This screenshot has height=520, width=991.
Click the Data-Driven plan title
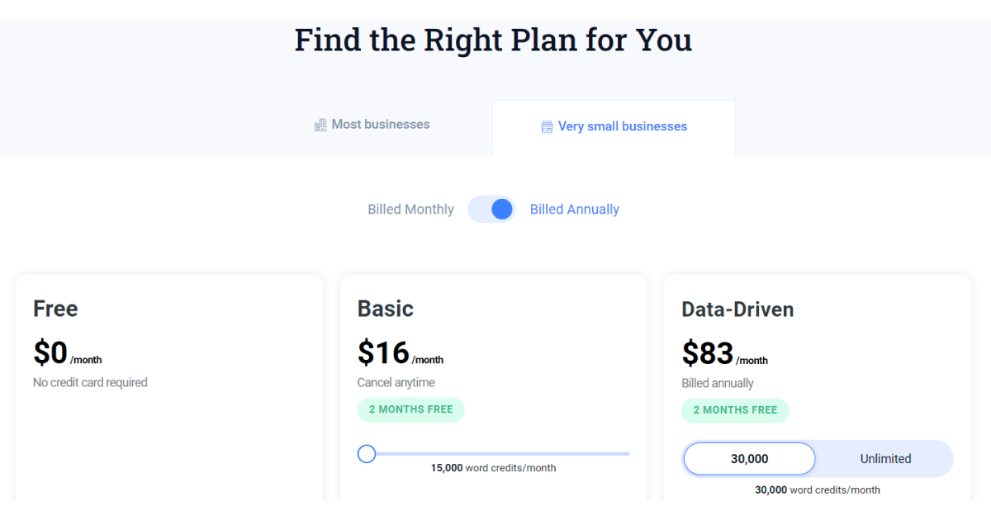coord(737,309)
